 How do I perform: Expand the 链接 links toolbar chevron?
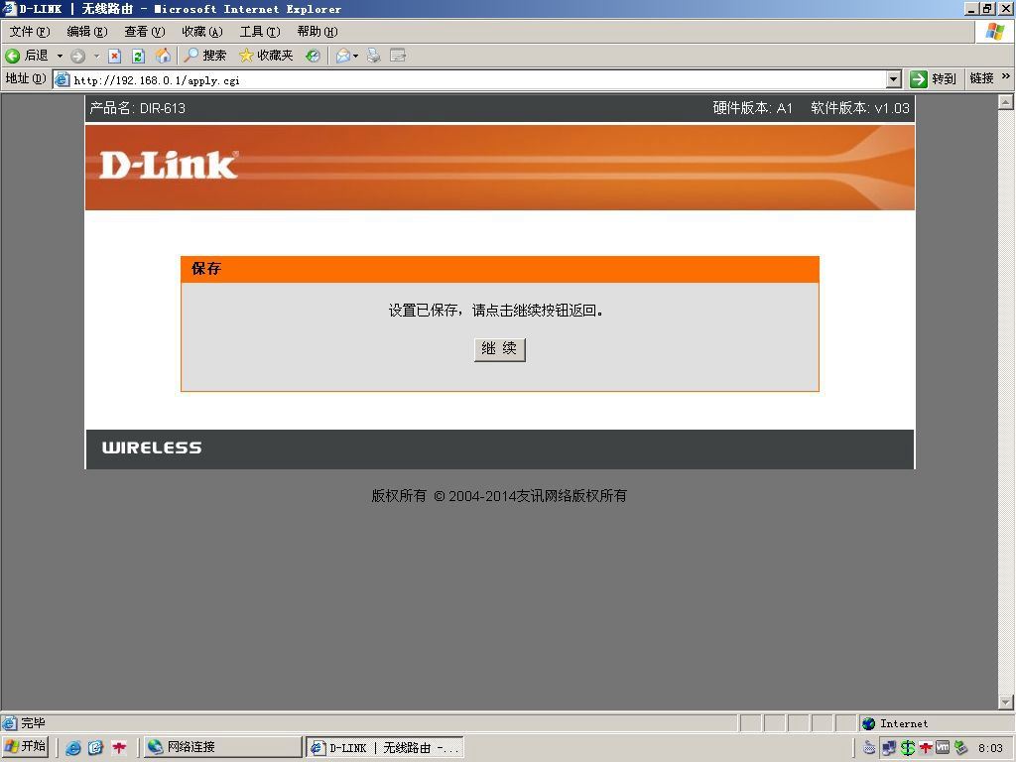(x=1006, y=77)
